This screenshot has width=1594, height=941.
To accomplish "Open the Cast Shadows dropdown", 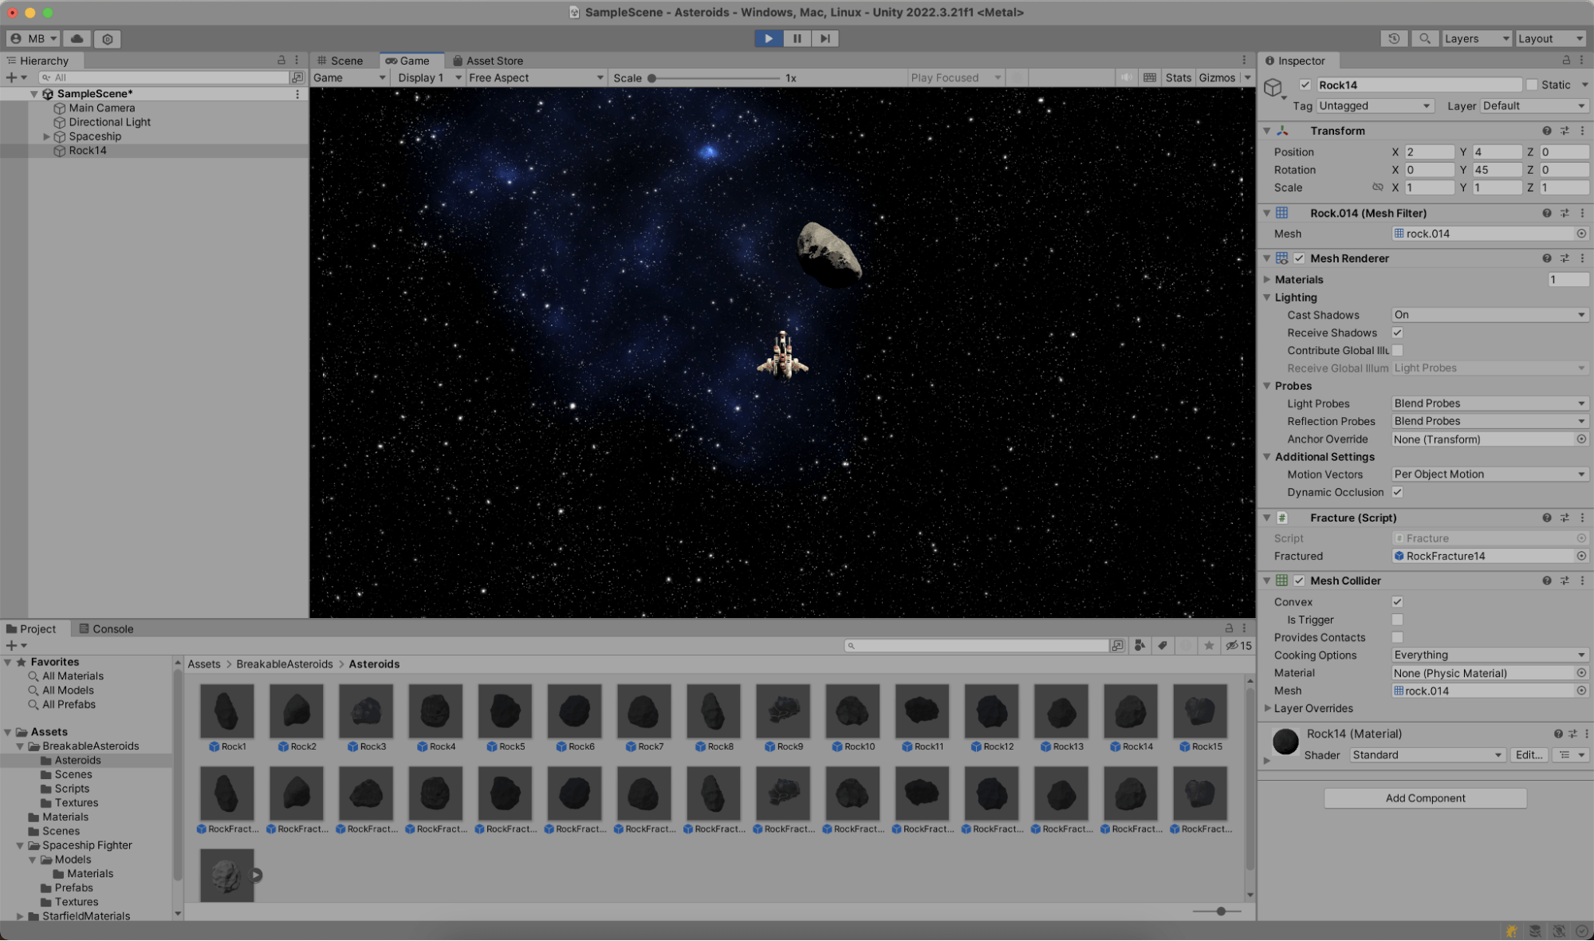I will click(x=1488, y=314).
